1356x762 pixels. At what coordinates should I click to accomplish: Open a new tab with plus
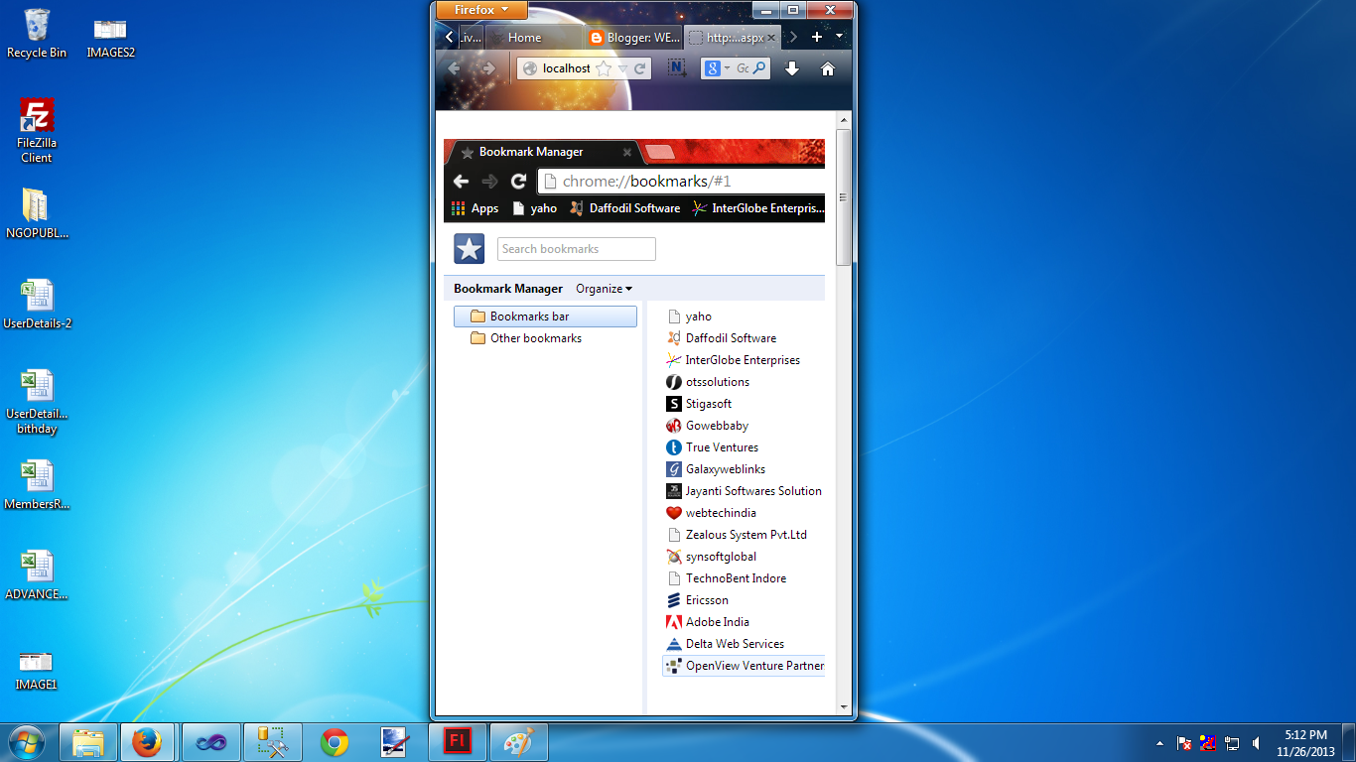pyautogui.click(x=817, y=37)
